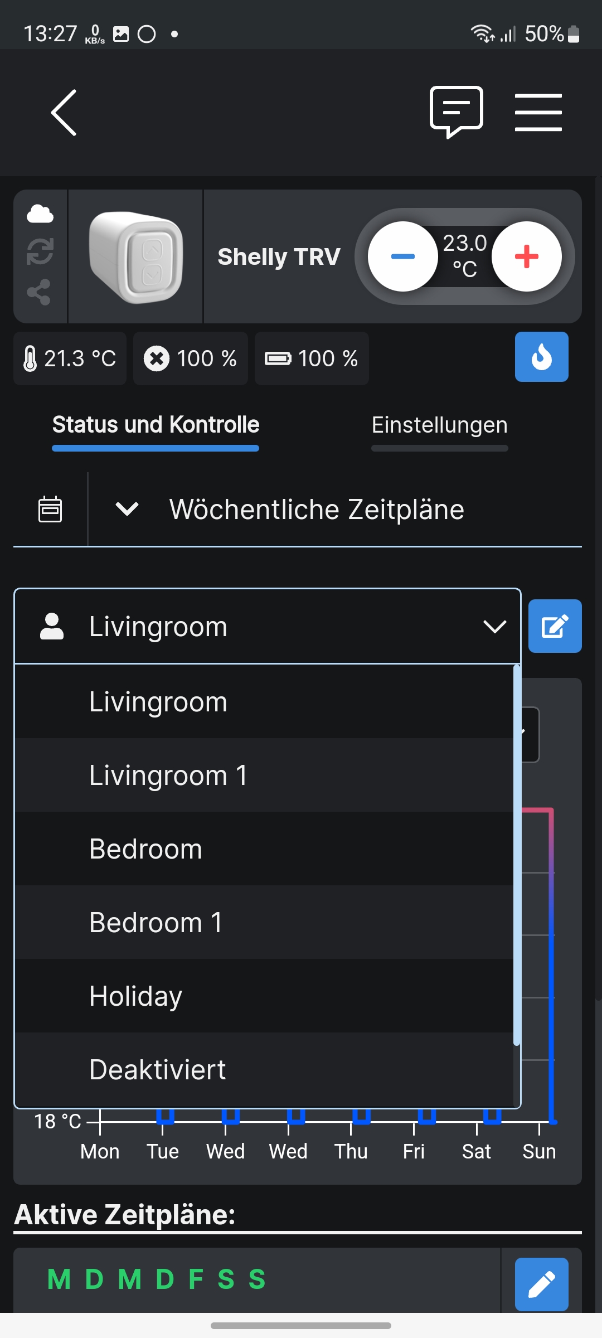Tap the cloud connection icon
The width and height of the screenshot is (602, 1338).
(x=40, y=214)
